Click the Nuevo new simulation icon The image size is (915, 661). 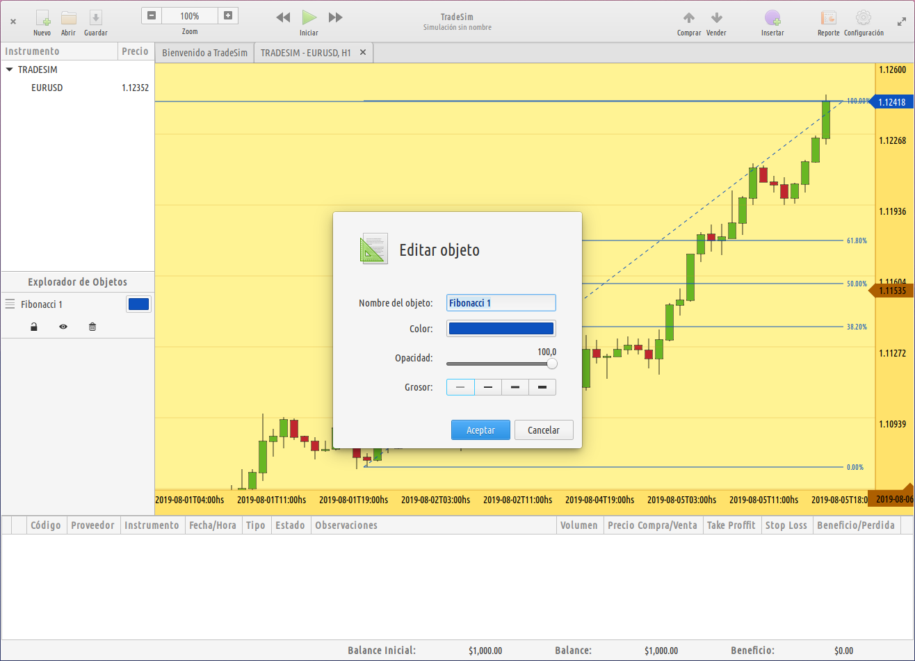pyautogui.click(x=42, y=18)
